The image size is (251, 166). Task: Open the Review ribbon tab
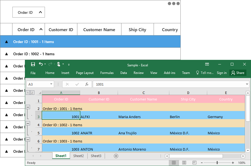coord(139,73)
